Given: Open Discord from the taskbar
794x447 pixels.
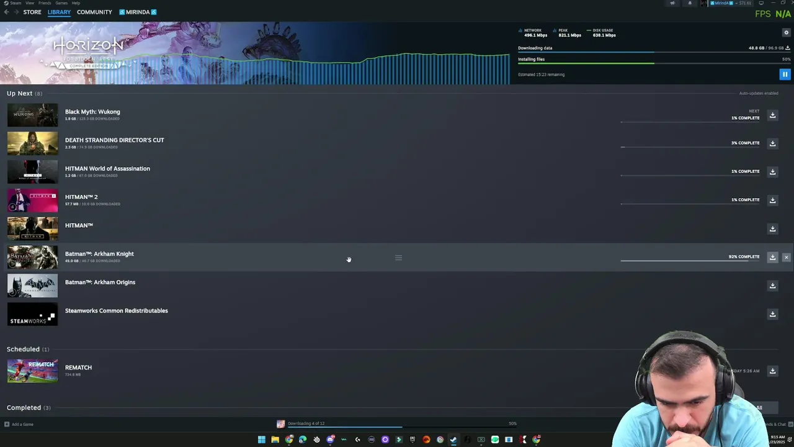Looking at the screenshot, I should (x=330, y=440).
